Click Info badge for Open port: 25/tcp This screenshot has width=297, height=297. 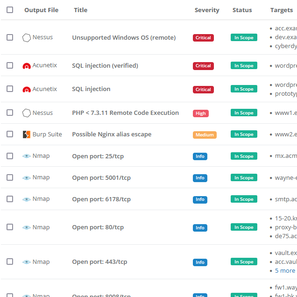tap(200, 156)
